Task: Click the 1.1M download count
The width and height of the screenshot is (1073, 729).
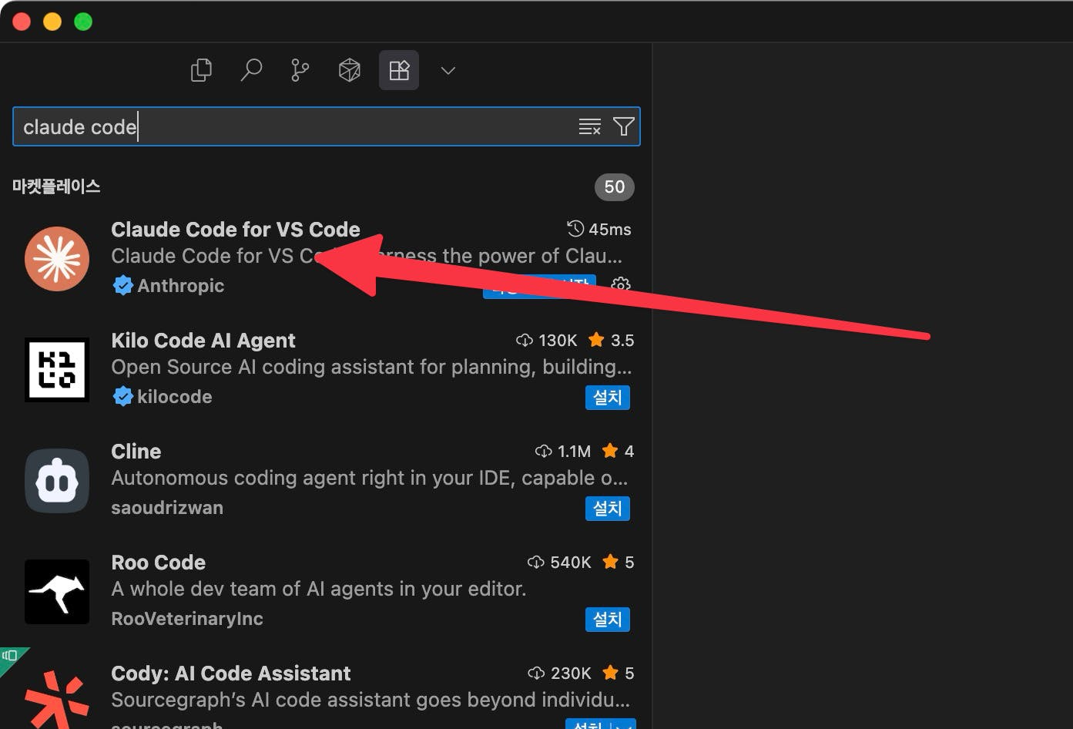Action: [x=574, y=452]
